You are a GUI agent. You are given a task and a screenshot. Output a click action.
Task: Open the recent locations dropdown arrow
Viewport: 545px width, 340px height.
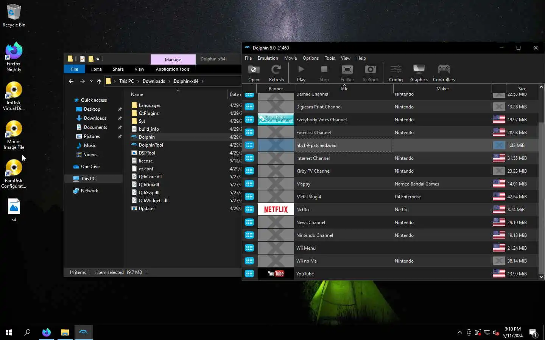91,81
